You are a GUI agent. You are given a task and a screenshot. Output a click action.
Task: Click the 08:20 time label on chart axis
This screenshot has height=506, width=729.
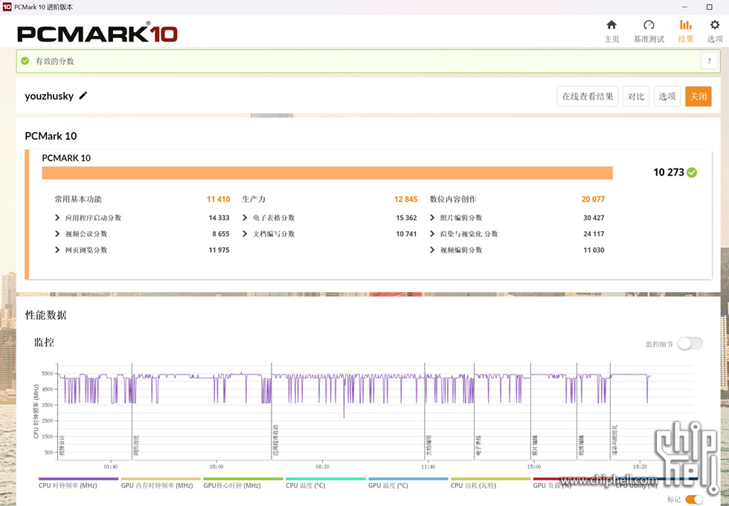(x=322, y=467)
